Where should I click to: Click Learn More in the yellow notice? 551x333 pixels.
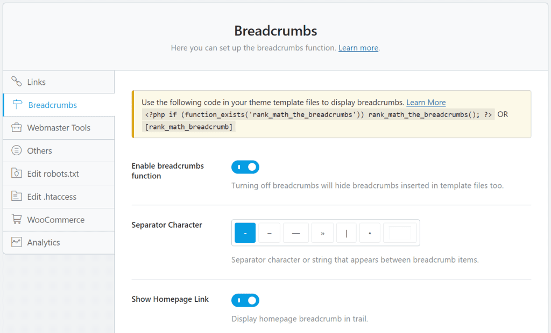coord(426,103)
